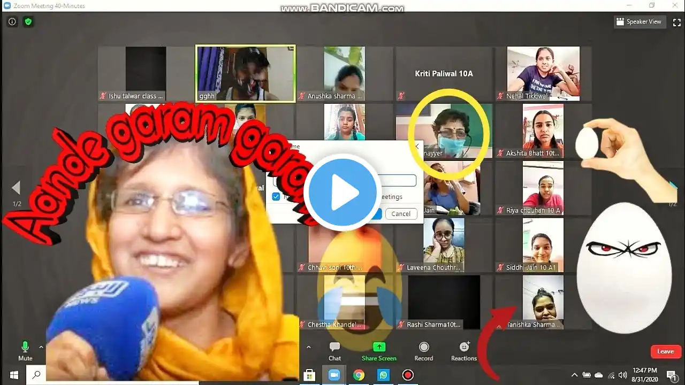Open the meeting information icon

pos(12,22)
